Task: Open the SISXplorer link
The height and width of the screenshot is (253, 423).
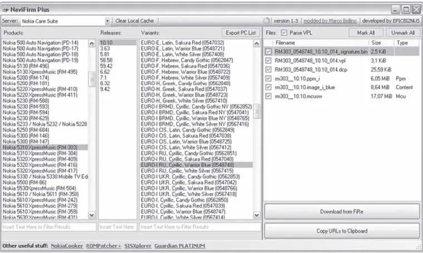Action: click(x=137, y=245)
